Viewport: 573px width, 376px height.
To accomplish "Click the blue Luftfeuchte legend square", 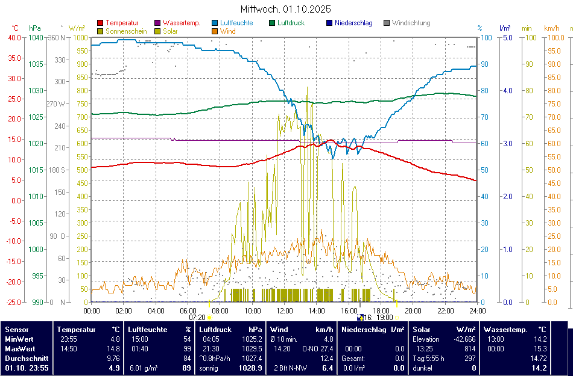I will tap(215, 23).
